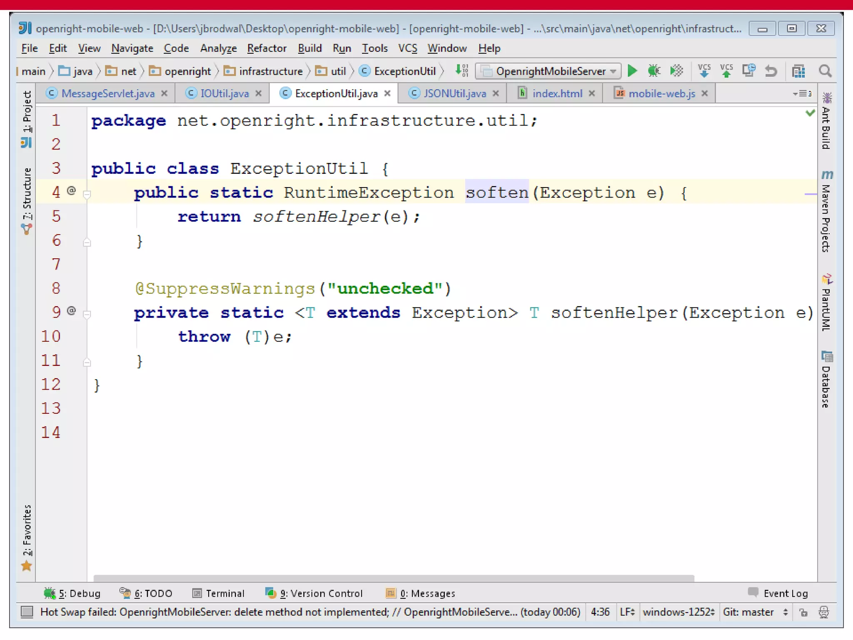Viewport: 853px width, 640px height.
Task: Run OpenrightMobileServer with green play icon
Action: 632,71
